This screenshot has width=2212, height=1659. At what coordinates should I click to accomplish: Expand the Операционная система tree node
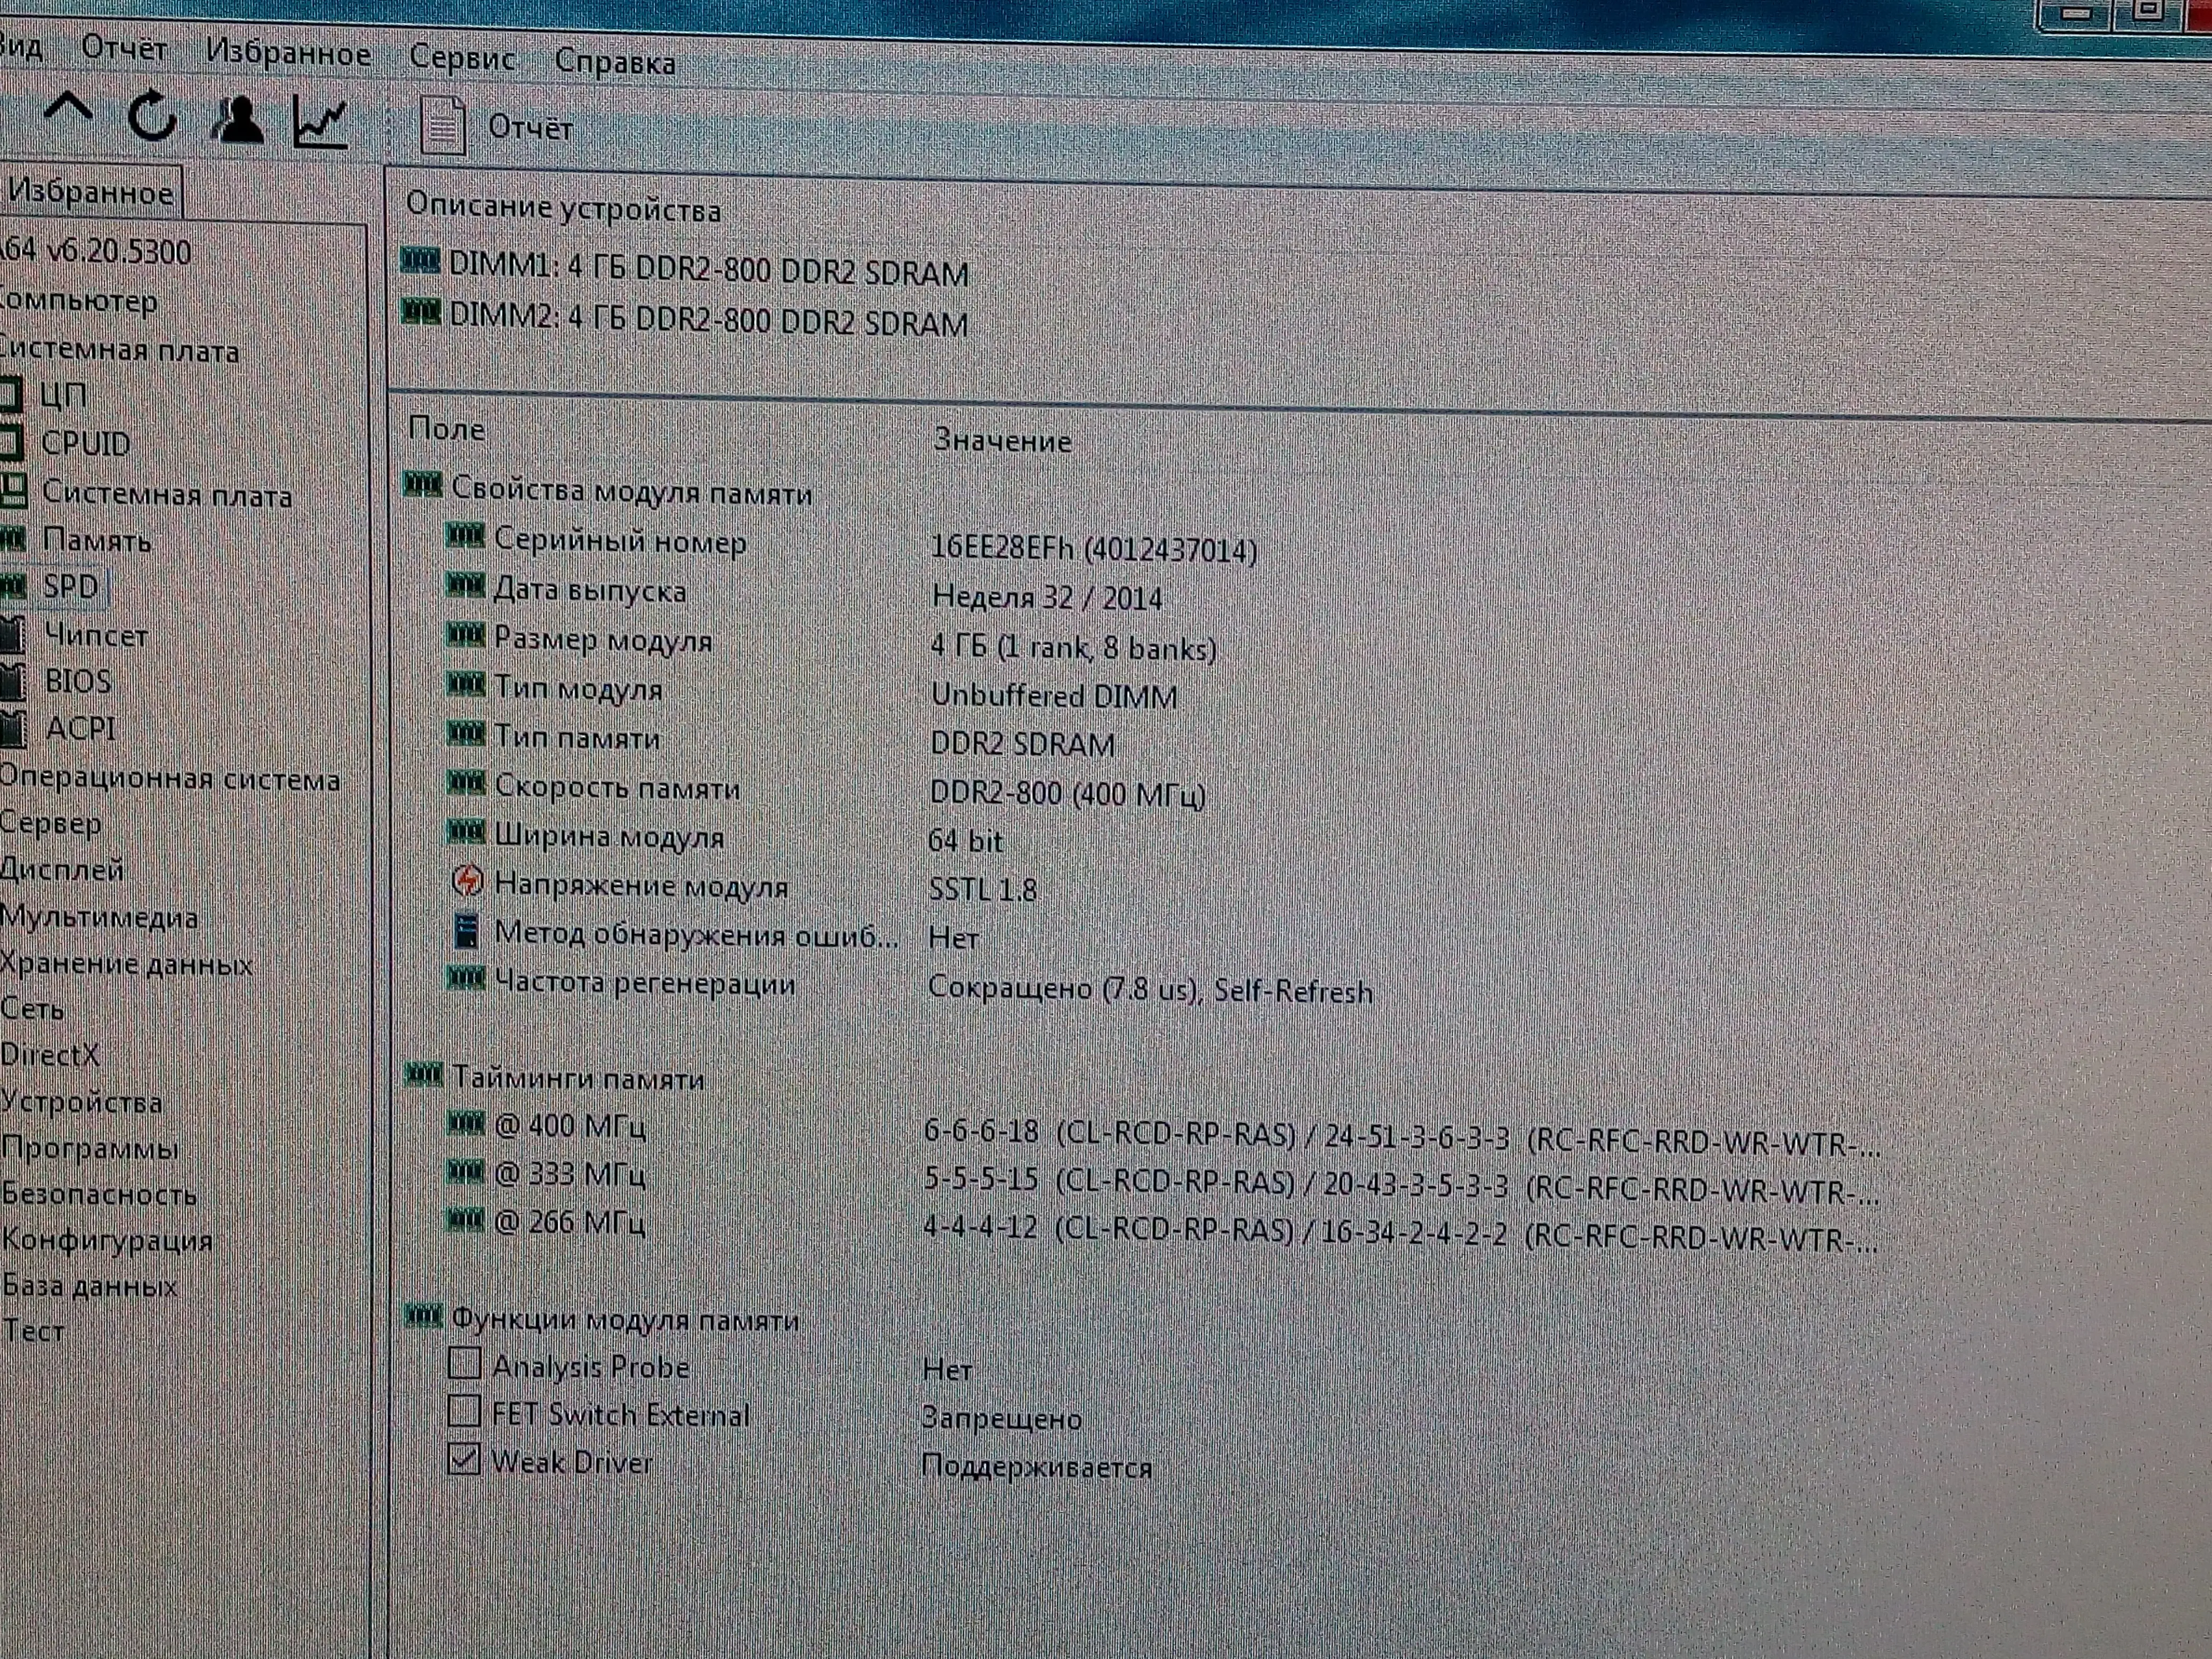pyautogui.click(x=170, y=779)
